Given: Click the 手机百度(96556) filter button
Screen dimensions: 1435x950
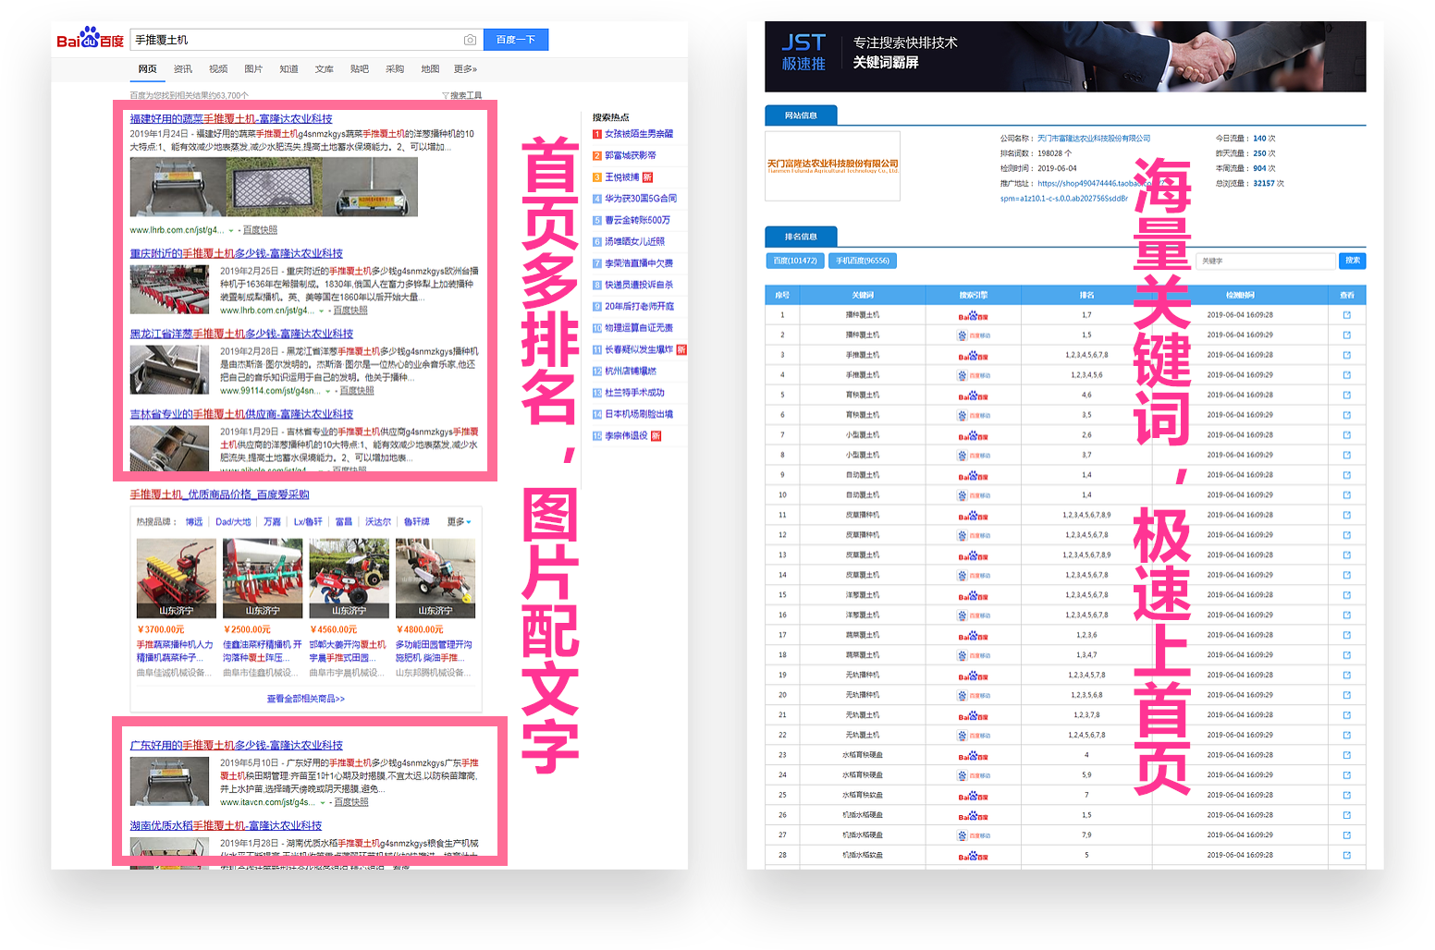Looking at the screenshot, I should (x=863, y=261).
